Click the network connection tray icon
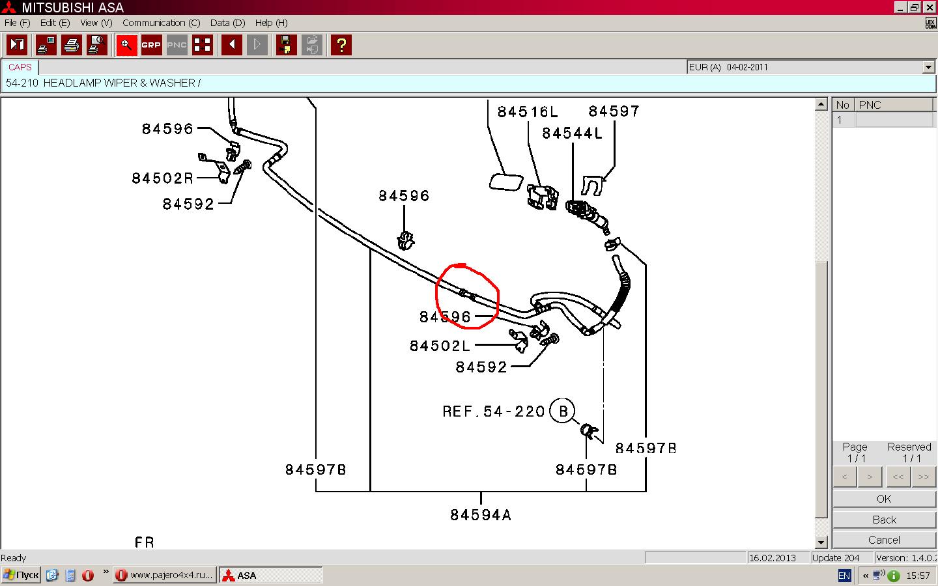 (879, 575)
